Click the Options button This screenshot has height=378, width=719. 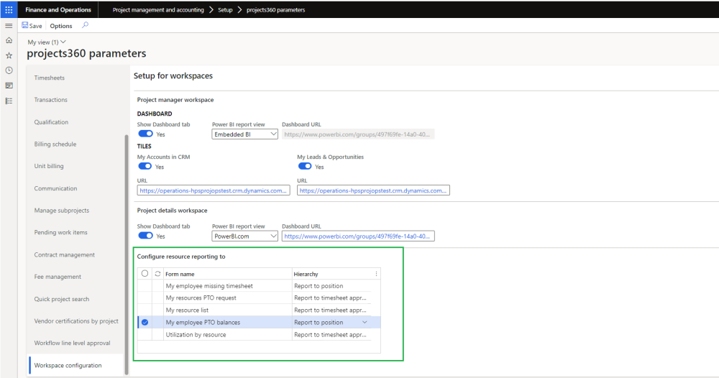pyautogui.click(x=61, y=26)
